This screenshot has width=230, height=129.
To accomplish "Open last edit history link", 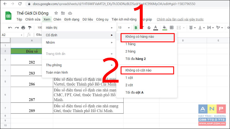I will pos(180,19).
